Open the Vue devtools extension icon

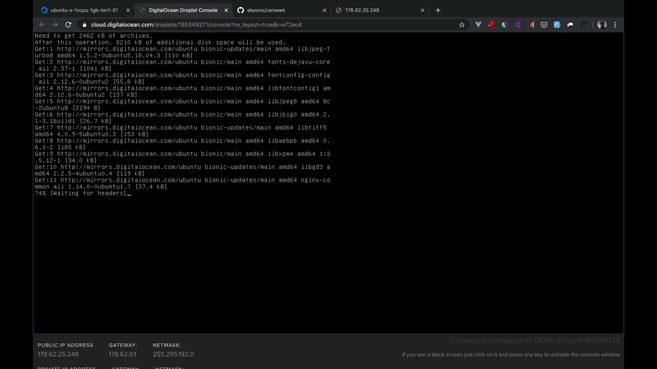coord(478,25)
